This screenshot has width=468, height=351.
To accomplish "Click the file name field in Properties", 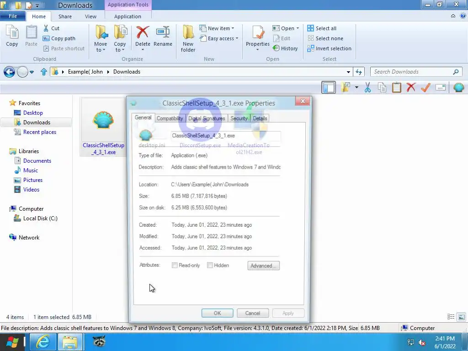I will (x=226, y=136).
